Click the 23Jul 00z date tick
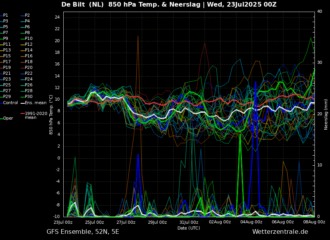This screenshot has height=240, width=330. (63, 222)
